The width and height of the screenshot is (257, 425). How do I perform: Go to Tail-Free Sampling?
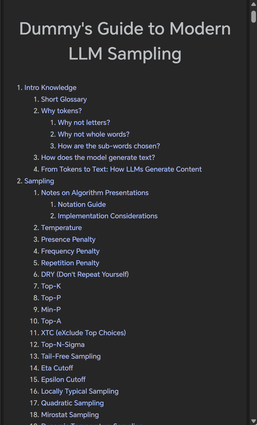click(x=71, y=356)
